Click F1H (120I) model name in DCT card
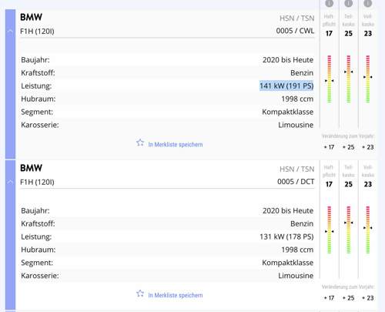Image resolution: width=385 pixels, height=312 pixels. [x=37, y=182]
